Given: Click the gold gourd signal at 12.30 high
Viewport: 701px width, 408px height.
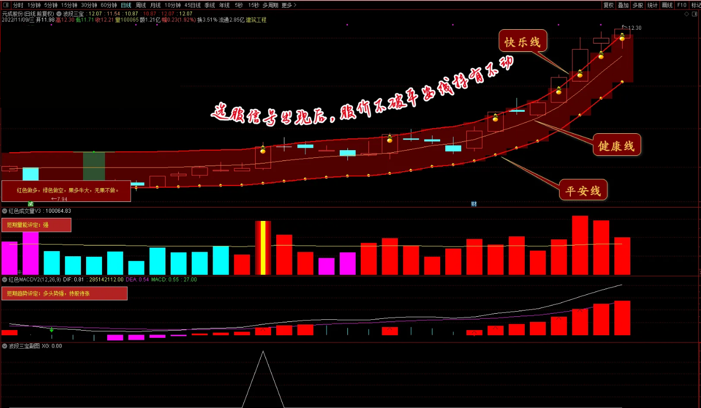Looking at the screenshot, I should tap(622, 36).
